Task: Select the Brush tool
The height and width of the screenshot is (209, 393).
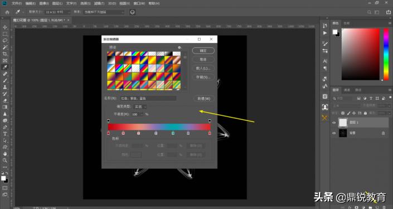Action: click(x=5, y=80)
